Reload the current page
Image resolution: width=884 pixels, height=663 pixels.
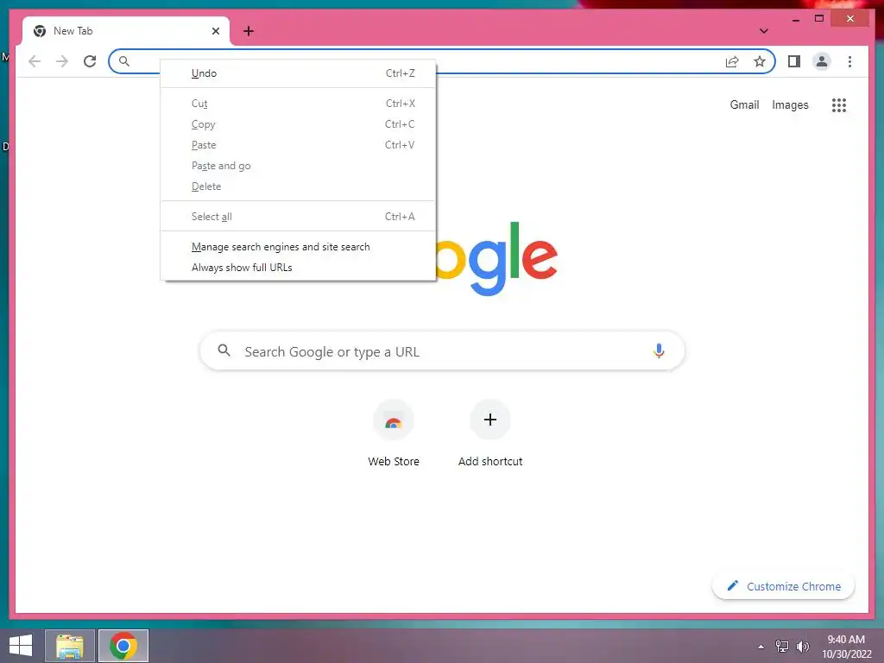(90, 61)
